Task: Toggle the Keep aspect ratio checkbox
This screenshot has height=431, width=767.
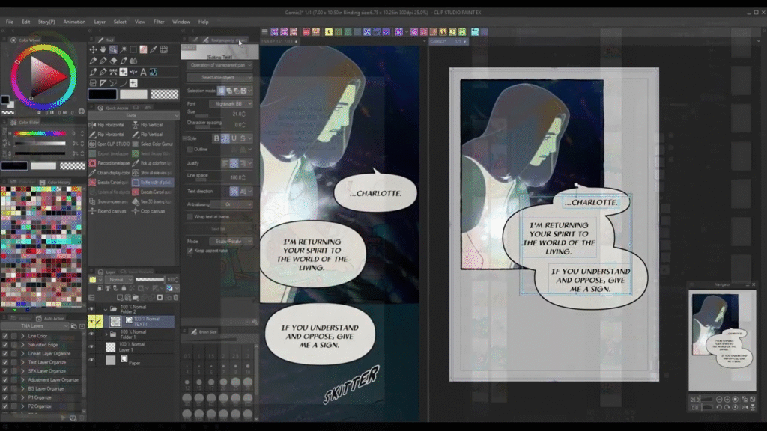Action: pyautogui.click(x=190, y=251)
